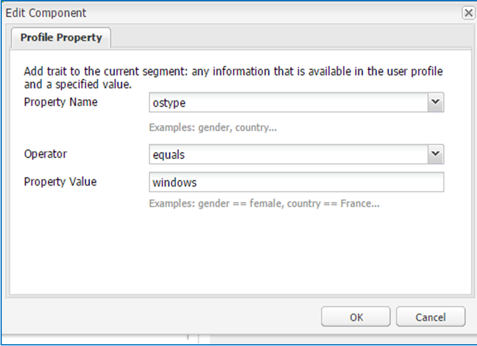Click the Operator label
The height and width of the screenshot is (346, 477).
coord(46,154)
